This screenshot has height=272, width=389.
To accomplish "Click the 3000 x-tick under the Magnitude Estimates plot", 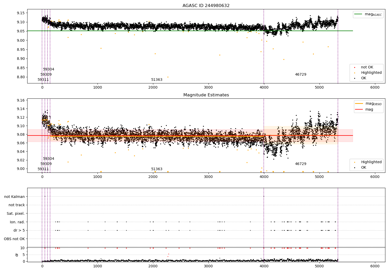I will pyautogui.click(x=209, y=177).
